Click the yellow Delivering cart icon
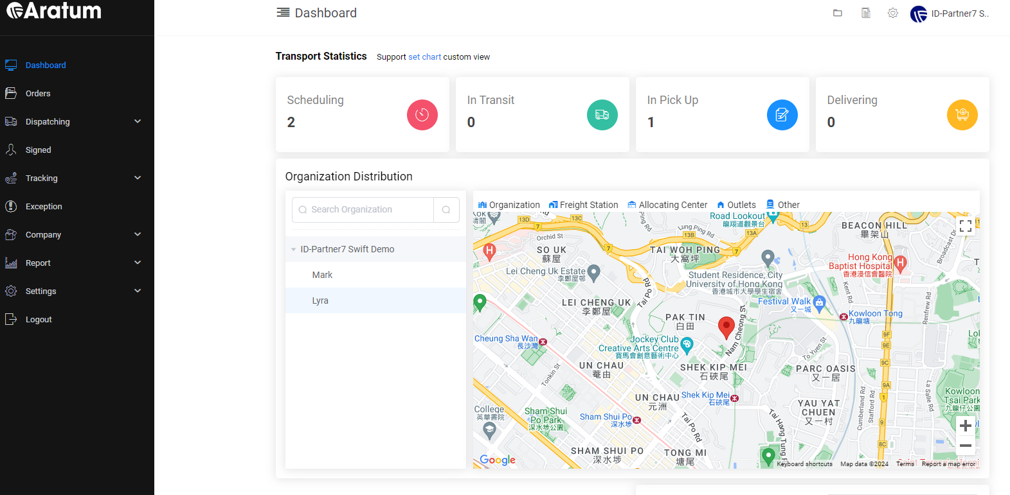The width and height of the screenshot is (1010, 495). coord(962,115)
